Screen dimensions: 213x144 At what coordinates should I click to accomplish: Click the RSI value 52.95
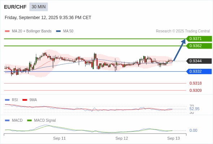pyautogui.click(x=194, y=109)
